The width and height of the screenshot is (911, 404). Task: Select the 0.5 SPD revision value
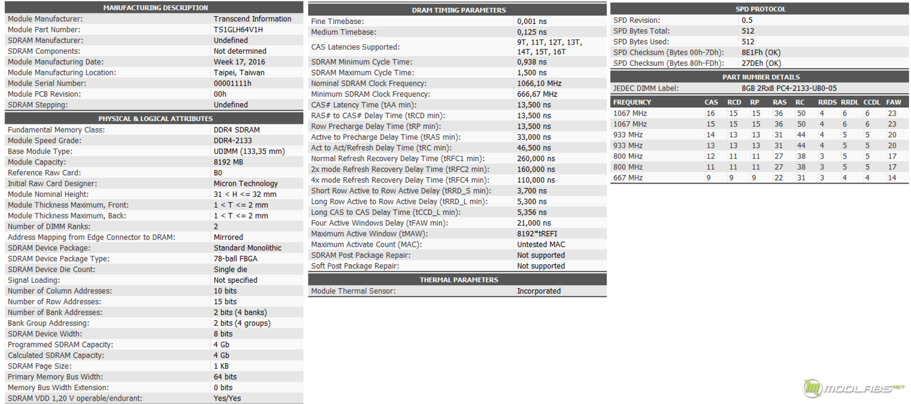[x=747, y=20]
